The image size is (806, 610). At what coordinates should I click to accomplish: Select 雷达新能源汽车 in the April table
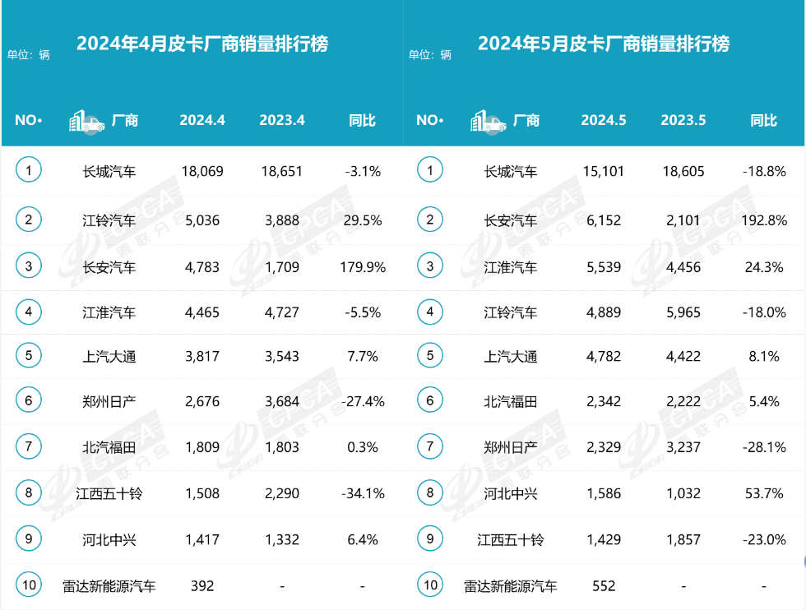(x=109, y=586)
